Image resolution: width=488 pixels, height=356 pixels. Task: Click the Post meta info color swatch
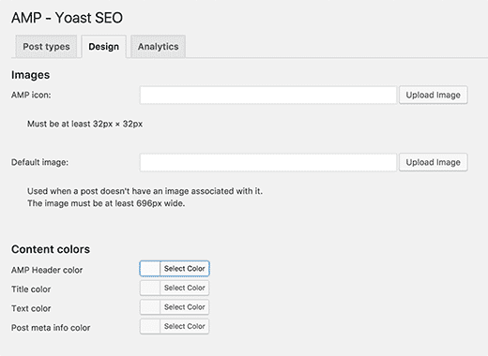click(x=150, y=326)
